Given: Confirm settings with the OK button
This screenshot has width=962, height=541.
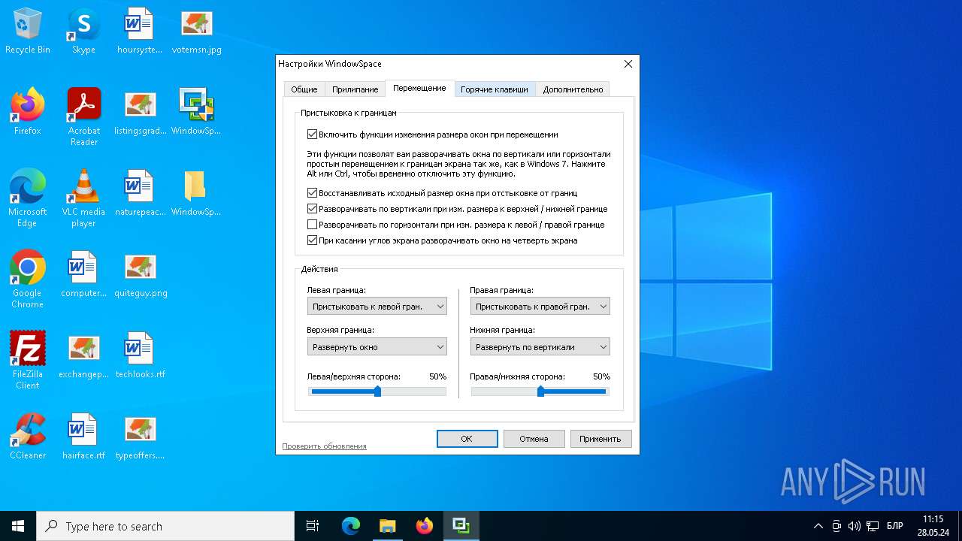Looking at the screenshot, I should click(x=467, y=439).
